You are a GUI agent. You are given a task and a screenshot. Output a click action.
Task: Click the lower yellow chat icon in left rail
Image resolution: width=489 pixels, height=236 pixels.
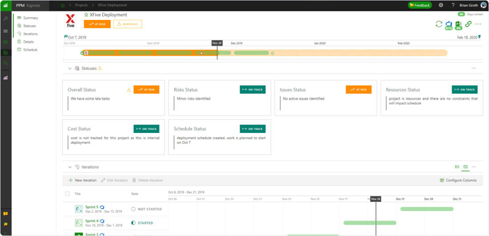tap(5, 224)
